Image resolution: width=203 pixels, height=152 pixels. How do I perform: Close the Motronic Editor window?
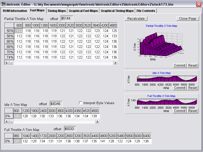199,4
